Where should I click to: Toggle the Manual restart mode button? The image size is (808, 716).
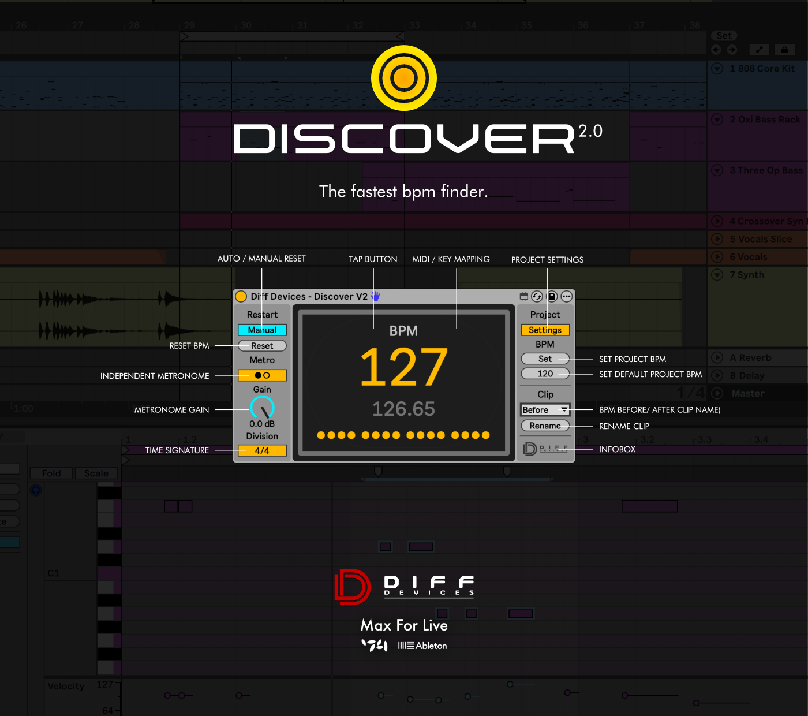click(x=262, y=330)
